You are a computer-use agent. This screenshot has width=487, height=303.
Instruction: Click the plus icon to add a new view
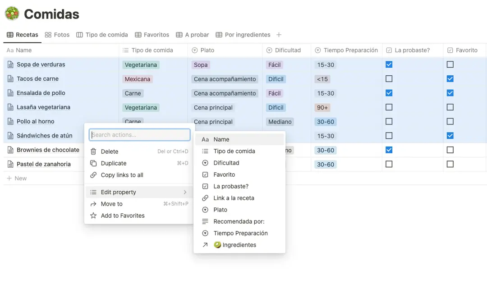tap(279, 35)
